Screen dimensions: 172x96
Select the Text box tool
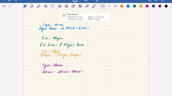click(73, 6)
